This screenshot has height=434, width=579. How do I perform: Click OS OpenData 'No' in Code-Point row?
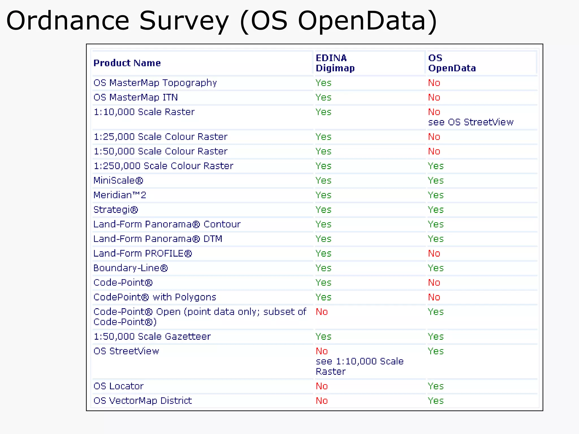pos(434,283)
